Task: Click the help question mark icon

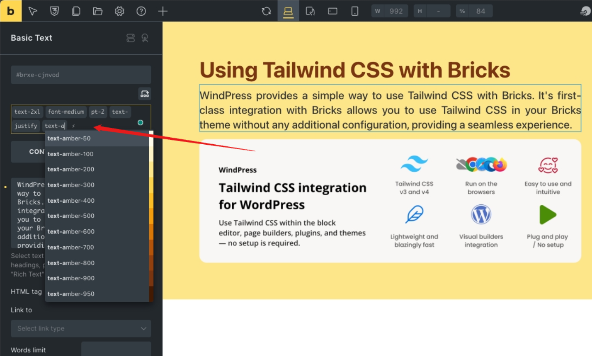Action: (x=141, y=11)
